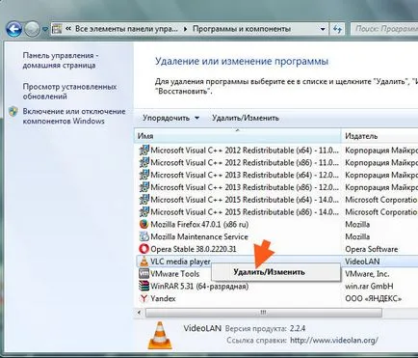Select Visual C++ 2012 Redistributable (x64) icon
Screen dimensions: 418x358
point(144,151)
